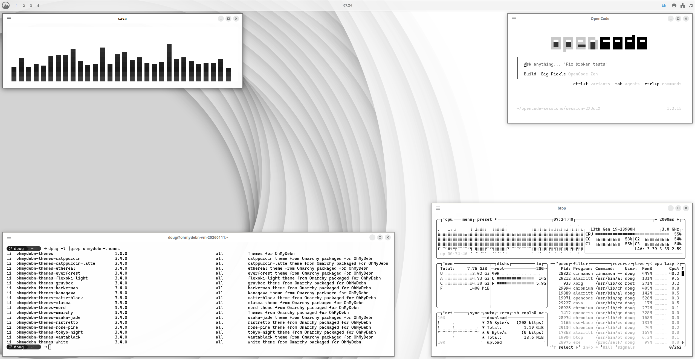Click the printer icon in system tray
This screenshot has height=359, width=695.
pyautogui.click(x=674, y=5)
